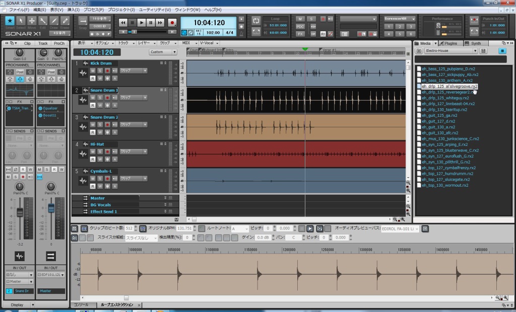The height and width of the screenshot is (312, 516).
Task: Open the MIDI dropdown in Track view
Action: (189, 43)
